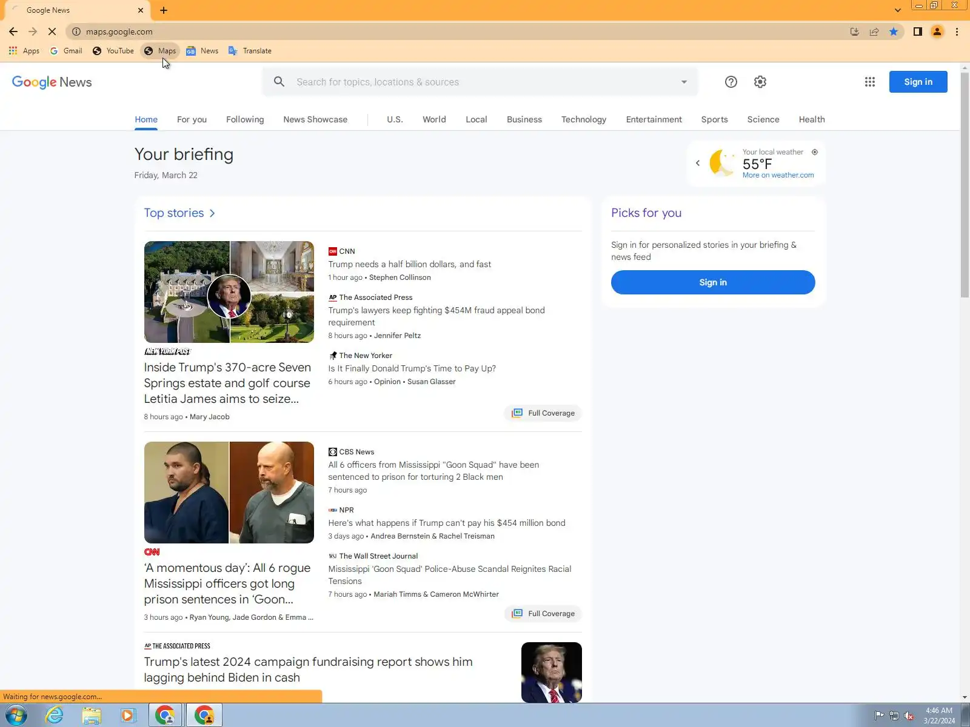Screen dimensions: 970x727
Task: Open Trump campaign fundraising report headline
Action: [308, 669]
